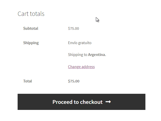Image resolution: width=161 pixels, height=121 pixels.
Task: Click the subtotal amount $75.00
Action: coord(73,28)
